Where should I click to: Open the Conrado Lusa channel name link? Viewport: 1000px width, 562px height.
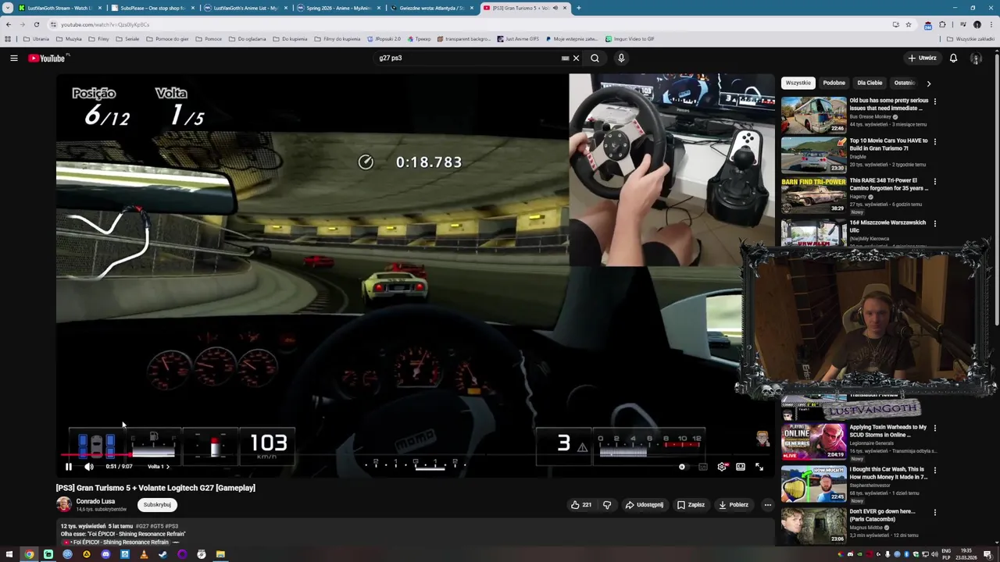click(x=95, y=501)
